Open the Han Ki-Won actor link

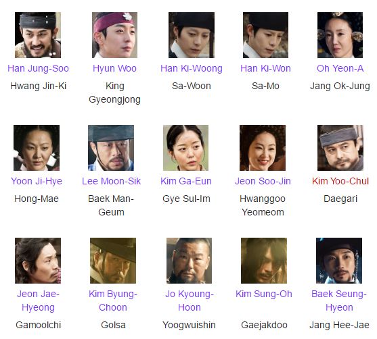click(x=265, y=68)
